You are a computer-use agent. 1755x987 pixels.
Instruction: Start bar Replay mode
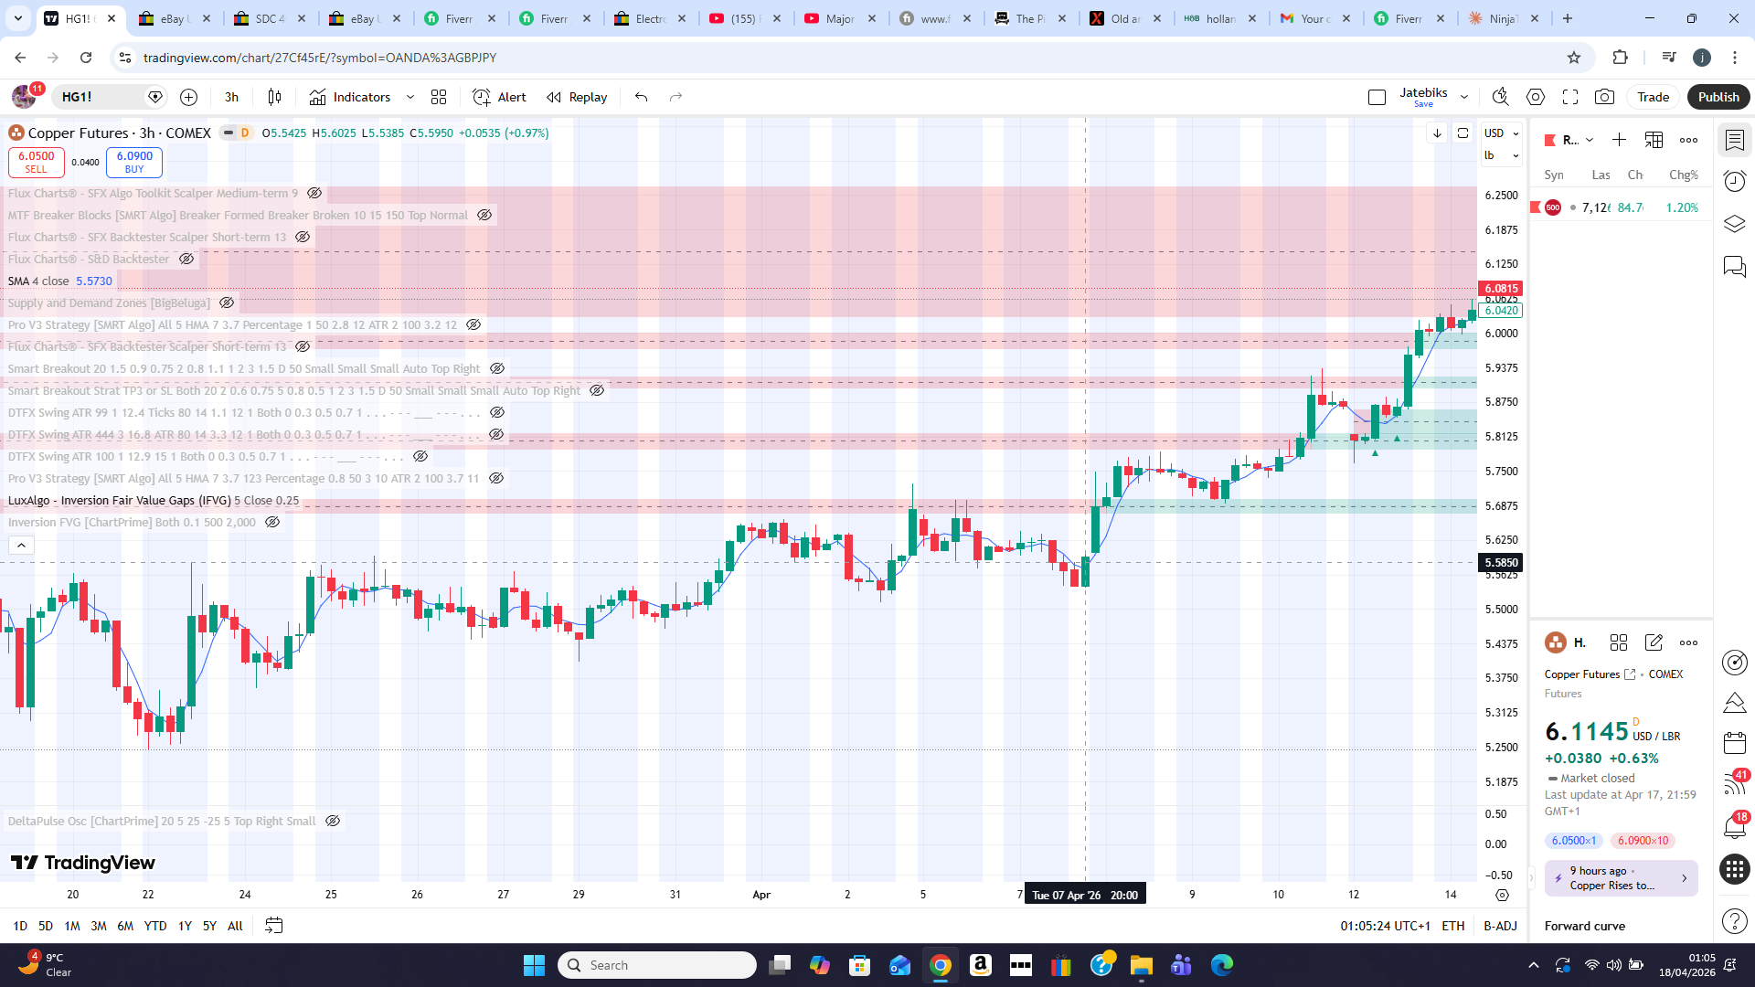(x=577, y=97)
